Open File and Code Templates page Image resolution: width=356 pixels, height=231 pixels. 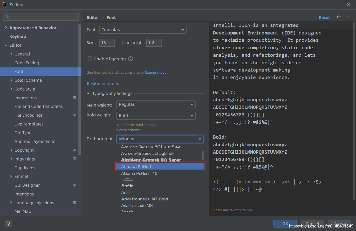(x=38, y=106)
